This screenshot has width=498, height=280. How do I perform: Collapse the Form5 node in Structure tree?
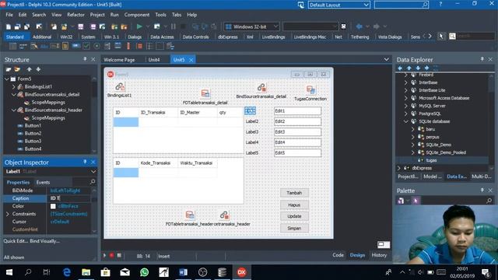point(7,79)
